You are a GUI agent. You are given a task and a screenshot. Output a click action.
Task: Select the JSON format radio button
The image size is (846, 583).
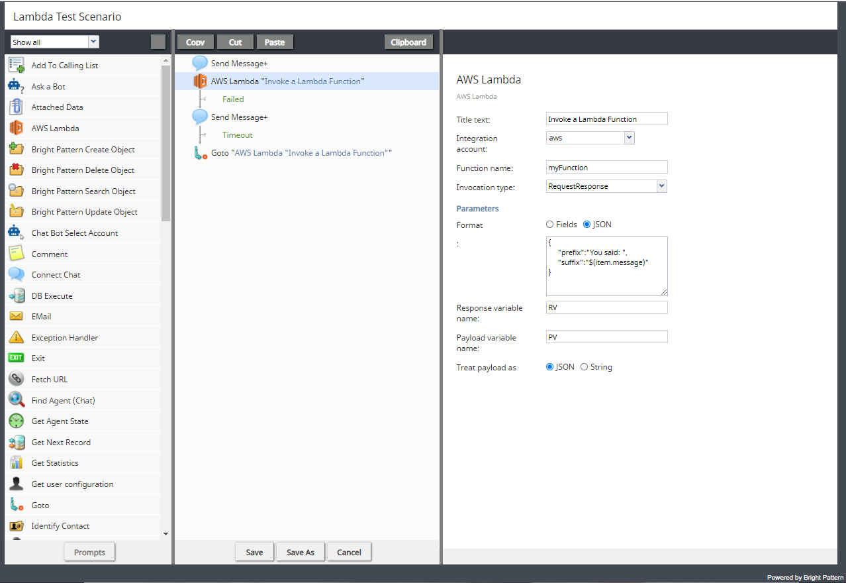click(x=587, y=225)
